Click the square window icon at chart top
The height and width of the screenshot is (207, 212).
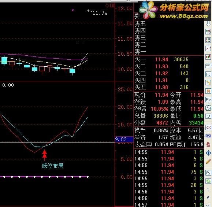[112, 6]
